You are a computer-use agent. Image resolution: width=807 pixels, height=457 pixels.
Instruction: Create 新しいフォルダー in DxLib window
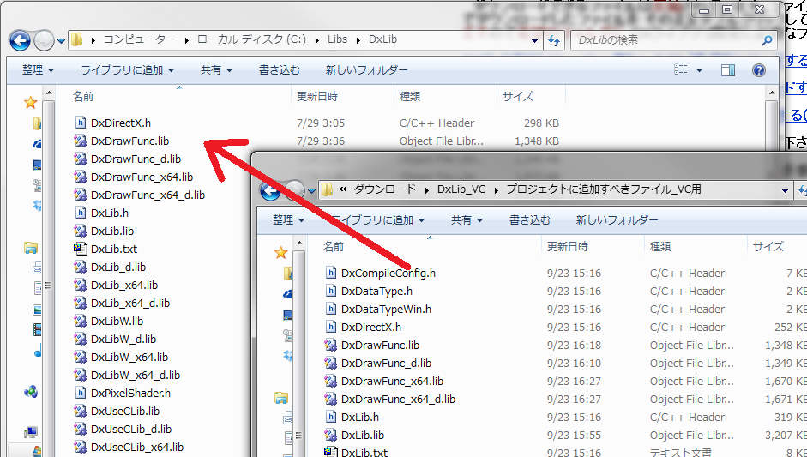coord(366,70)
